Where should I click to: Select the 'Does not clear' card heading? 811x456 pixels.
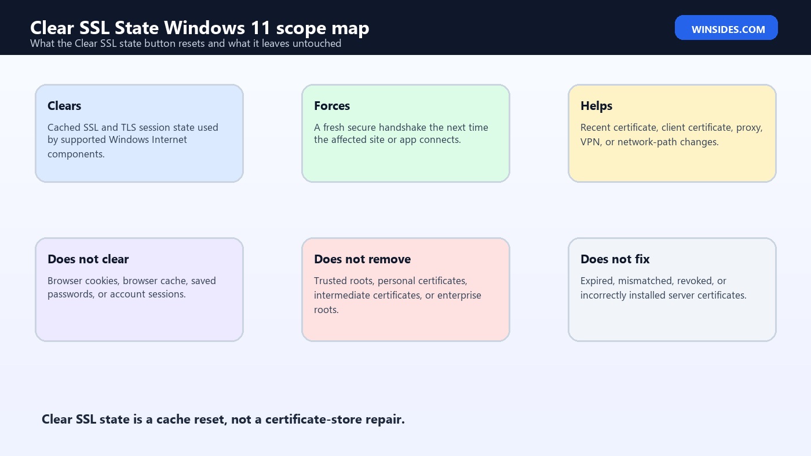coord(88,259)
